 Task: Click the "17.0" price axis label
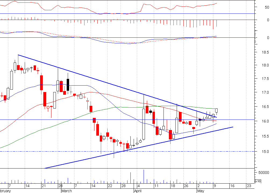coord(265,93)
